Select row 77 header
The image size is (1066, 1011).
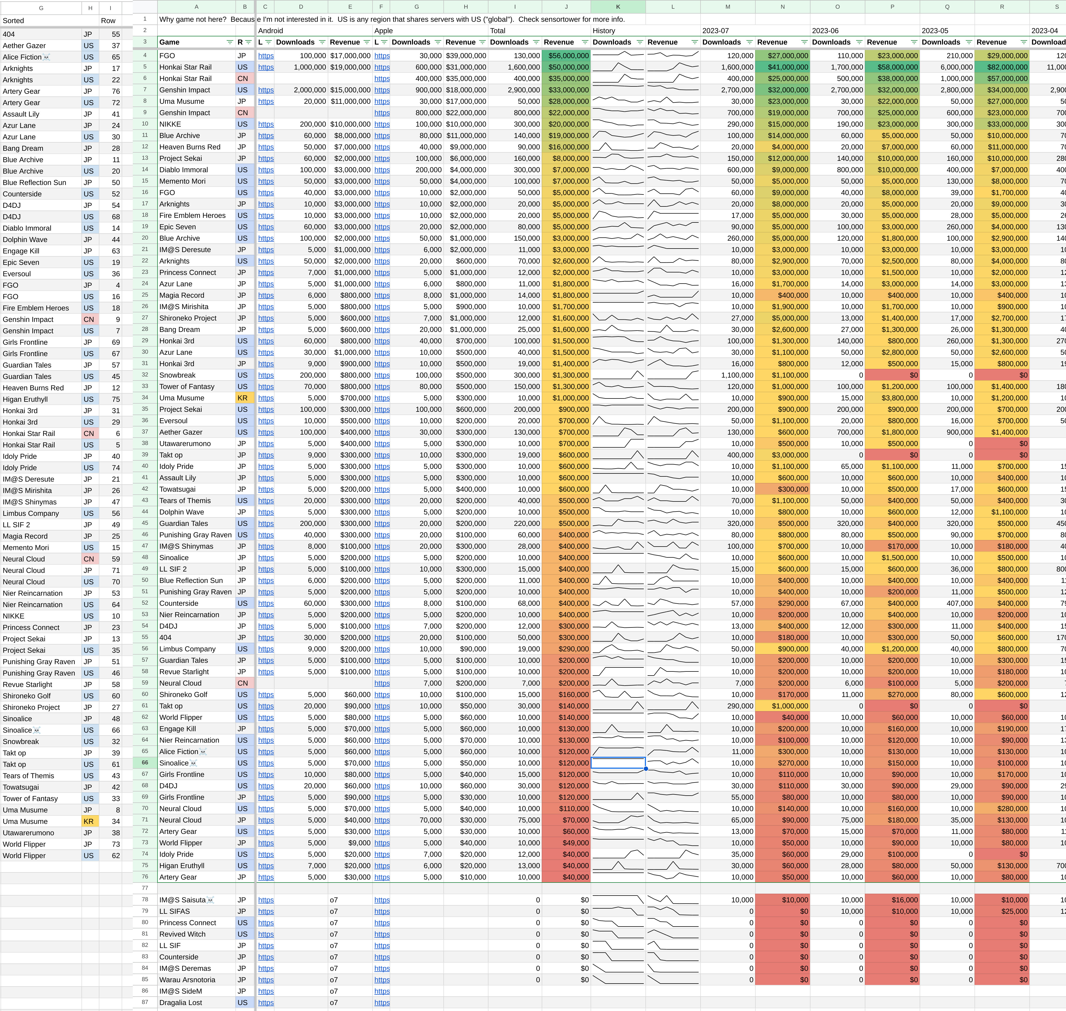click(145, 888)
